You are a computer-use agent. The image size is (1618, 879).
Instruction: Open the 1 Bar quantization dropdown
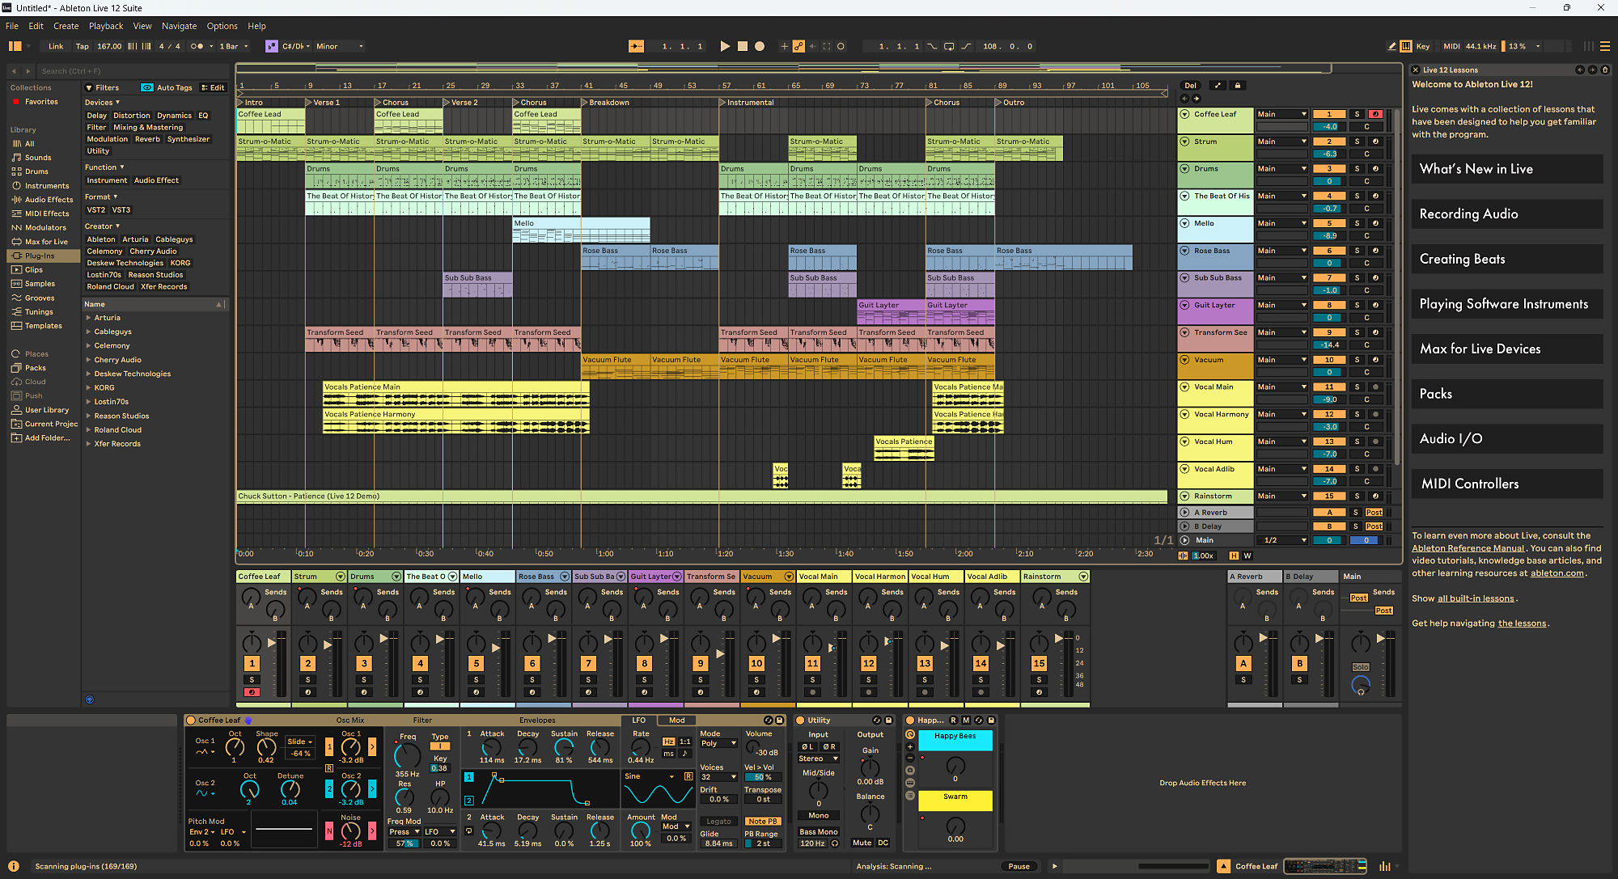pyautogui.click(x=234, y=47)
